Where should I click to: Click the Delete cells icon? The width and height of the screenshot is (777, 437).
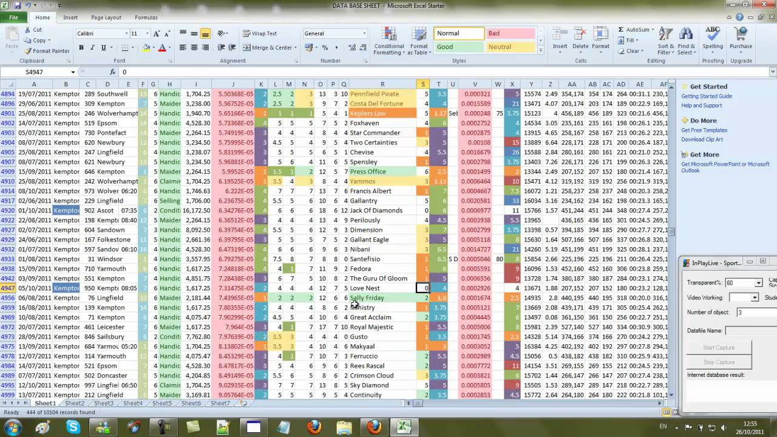580,34
